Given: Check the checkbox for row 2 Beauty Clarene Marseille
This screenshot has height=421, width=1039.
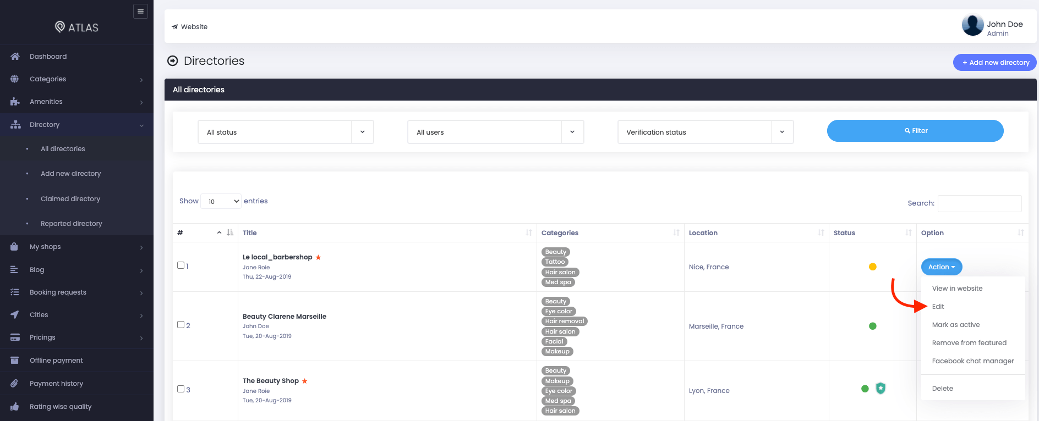Looking at the screenshot, I should pos(181,324).
